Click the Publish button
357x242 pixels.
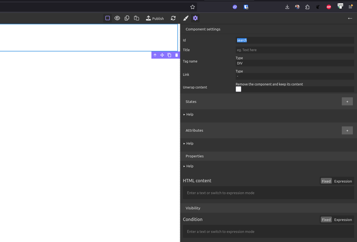pyautogui.click(x=155, y=18)
